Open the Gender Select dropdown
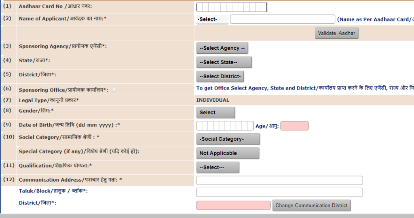Viewport: 414px width, 218px height. 215,113
